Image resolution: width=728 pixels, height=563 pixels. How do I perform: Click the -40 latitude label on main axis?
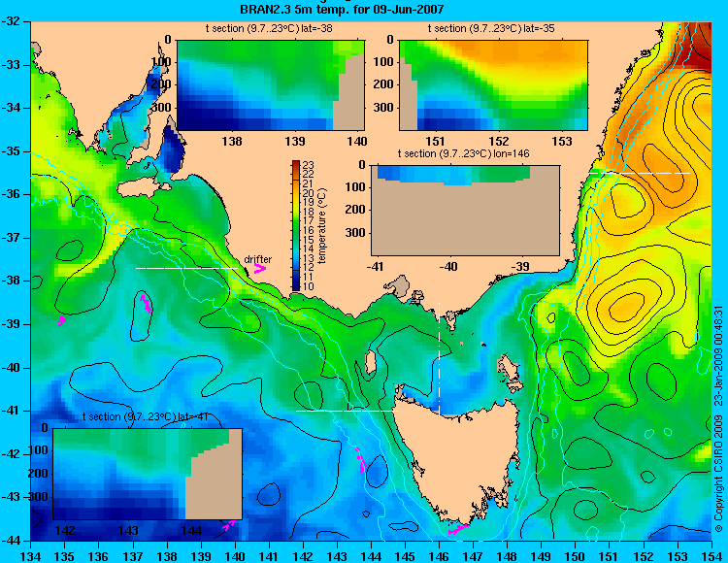[x=13, y=368]
